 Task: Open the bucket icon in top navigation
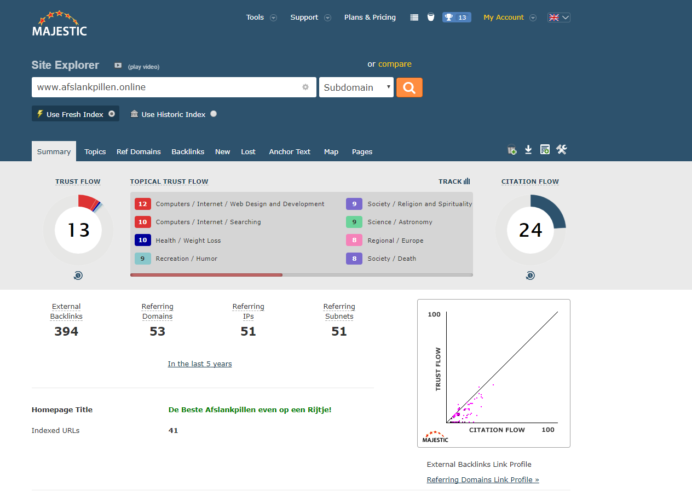pos(431,17)
